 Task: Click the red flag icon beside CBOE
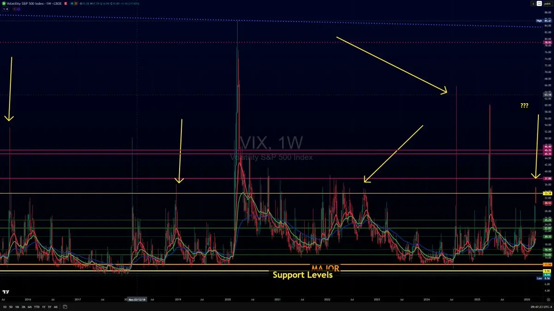point(66,4)
